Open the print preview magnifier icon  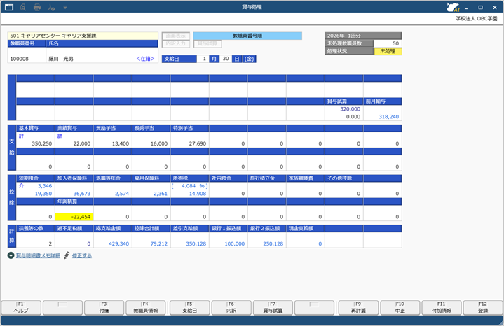click(x=23, y=7)
